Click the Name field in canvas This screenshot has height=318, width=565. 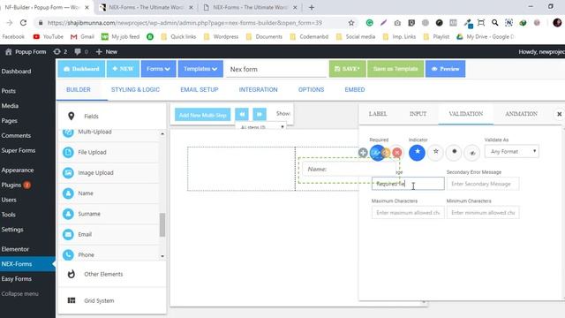pyautogui.click(x=349, y=169)
